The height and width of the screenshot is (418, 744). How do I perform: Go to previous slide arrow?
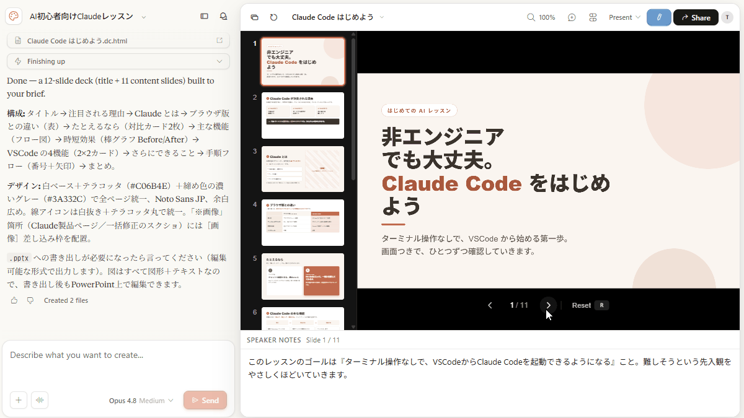(x=490, y=305)
